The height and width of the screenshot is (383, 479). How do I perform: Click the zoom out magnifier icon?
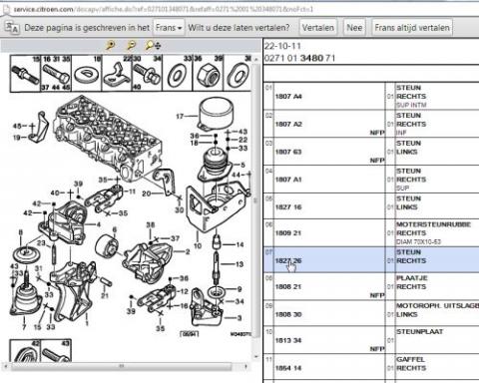point(132,45)
